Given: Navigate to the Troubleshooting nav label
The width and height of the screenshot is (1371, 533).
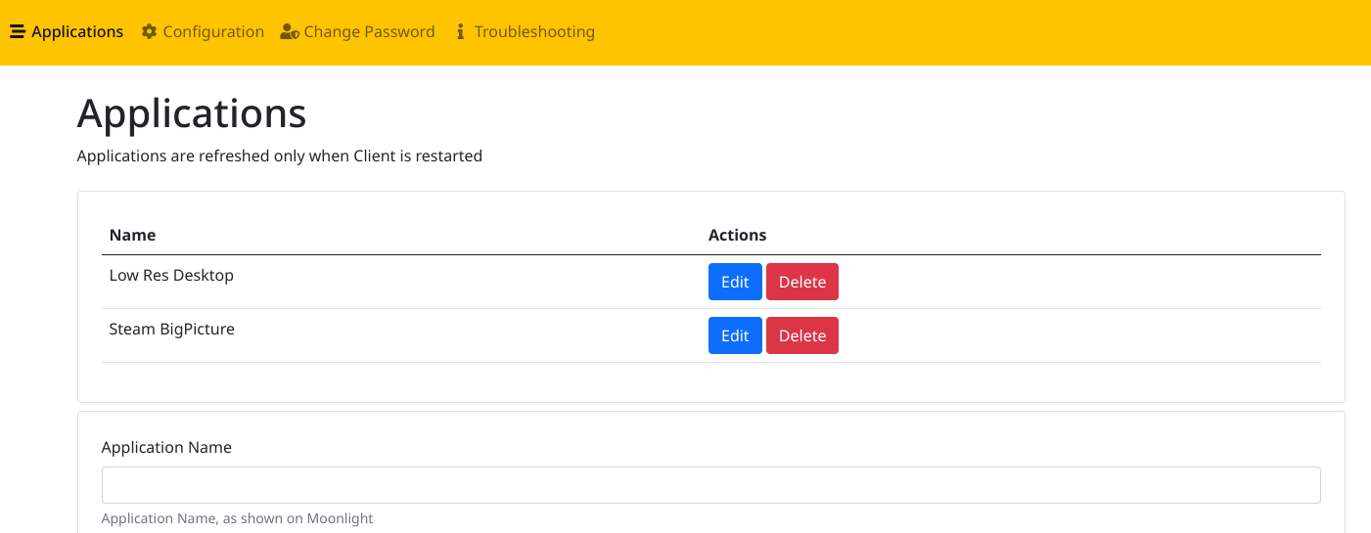Looking at the screenshot, I should pyautogui.click(x=534, y=32).
